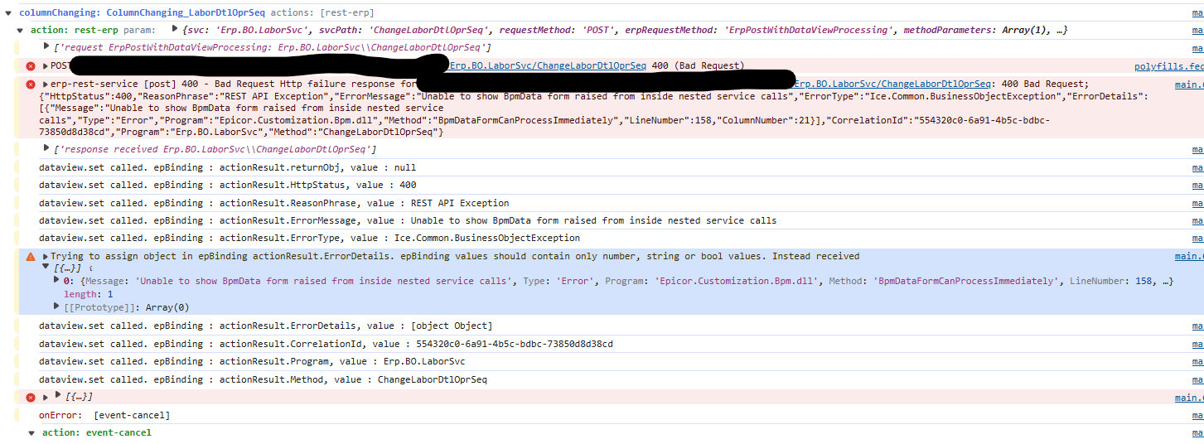Open main source link on erp-rest-service error row
This screenshot has width=1204, height=444.
1189,84
